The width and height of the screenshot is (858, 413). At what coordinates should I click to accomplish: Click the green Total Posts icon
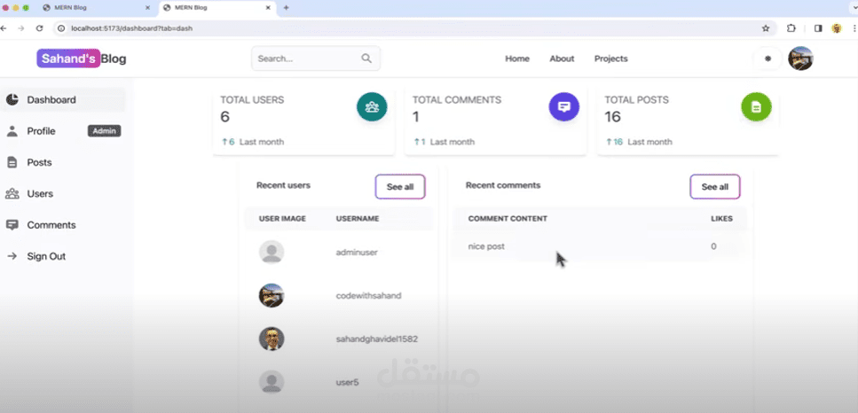(756, 106)
